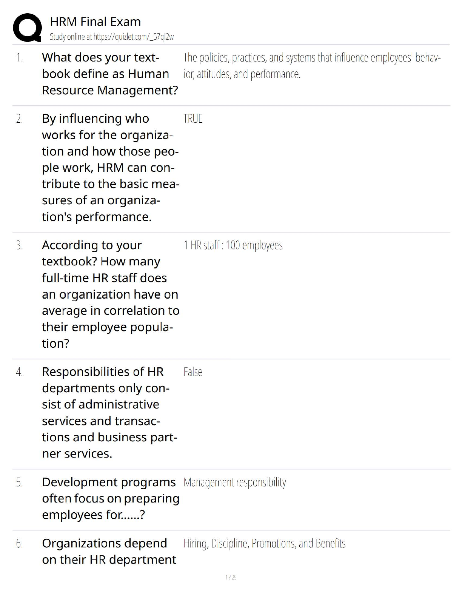Image resolution: width=462 pixels, height=598 pixels.
Task: Click the TRUE answer
Action: click(x=193, y=119)
